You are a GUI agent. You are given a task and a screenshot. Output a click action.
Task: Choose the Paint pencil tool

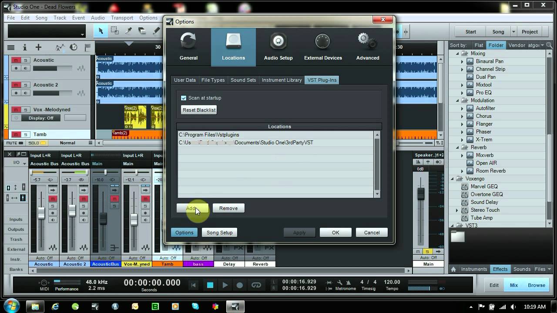(156, 31)
